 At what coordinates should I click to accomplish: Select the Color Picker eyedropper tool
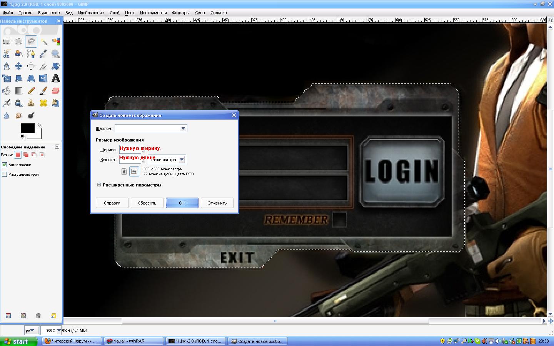[43, 54]
